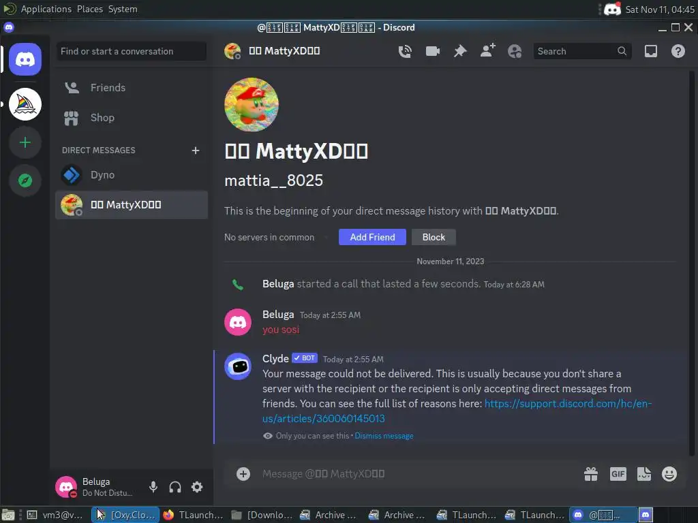Click Clyde username in bot message

275,358
